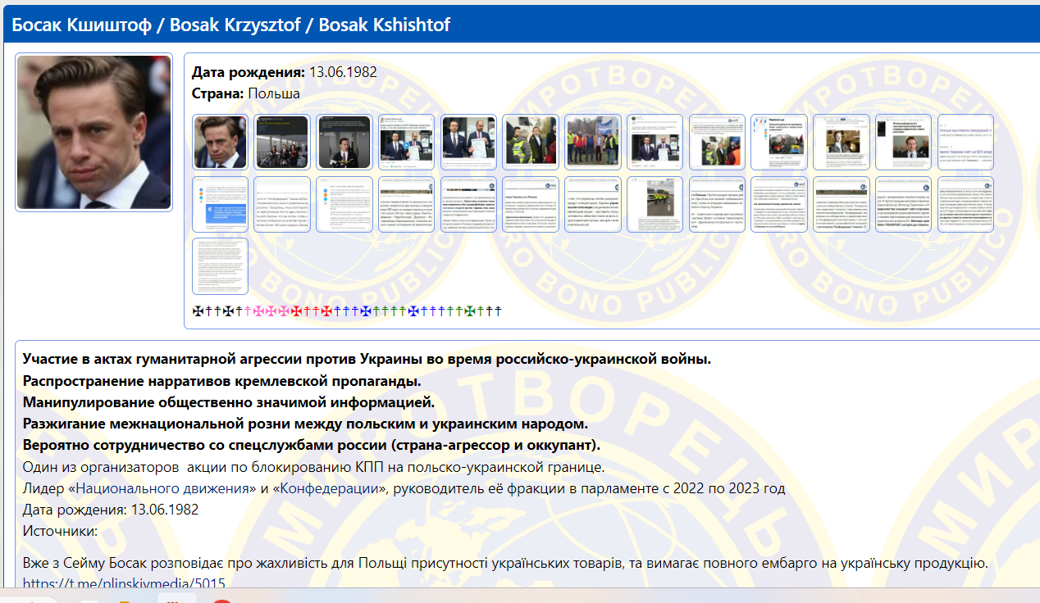Screen dimensions: 1040x603
Task: Click 'Манипулирование общественно значимой информацией' line
Action: click(229, 402)
